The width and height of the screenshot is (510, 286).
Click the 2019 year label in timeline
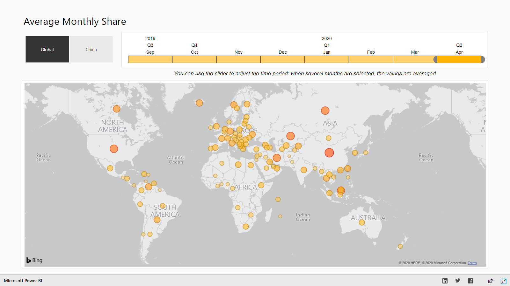(150, 38)
